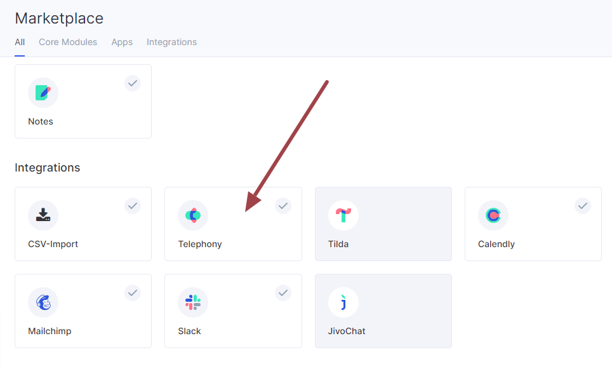
Task: Open the Apps tab
Action: click(x=122, y=42)
